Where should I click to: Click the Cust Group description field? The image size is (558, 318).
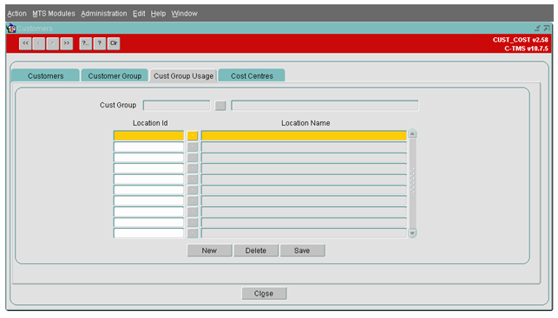(325, 106)
